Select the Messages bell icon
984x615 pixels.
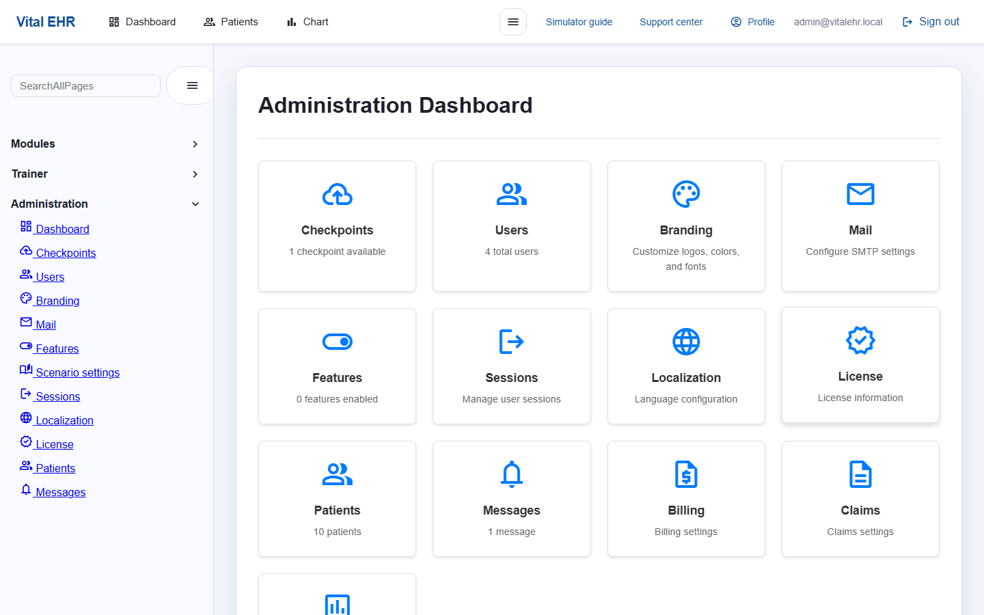[511, 474]
